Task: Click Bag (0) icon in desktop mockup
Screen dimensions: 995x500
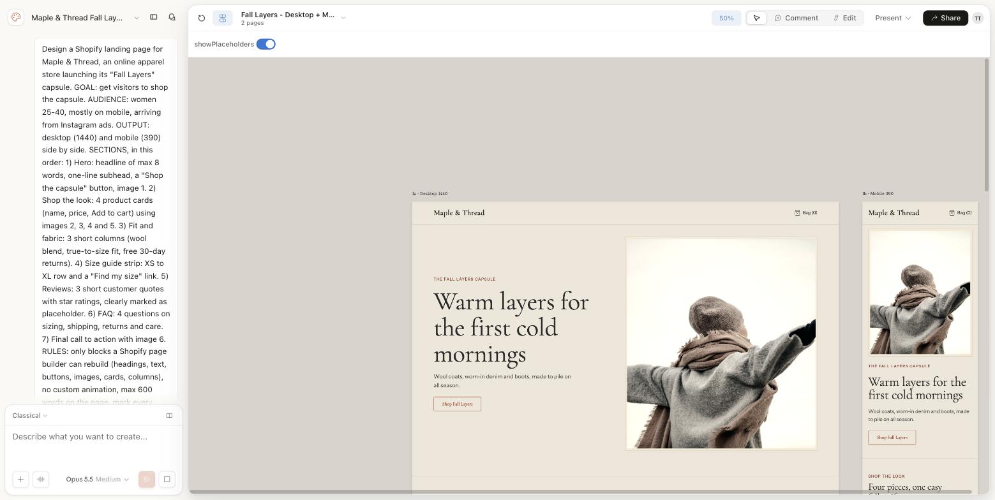Action: click(x=805, y=213)
